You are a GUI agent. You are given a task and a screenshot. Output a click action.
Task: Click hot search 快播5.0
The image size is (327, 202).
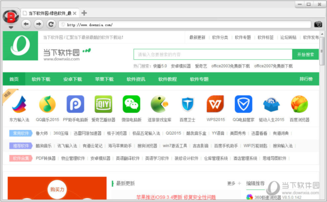160,66
